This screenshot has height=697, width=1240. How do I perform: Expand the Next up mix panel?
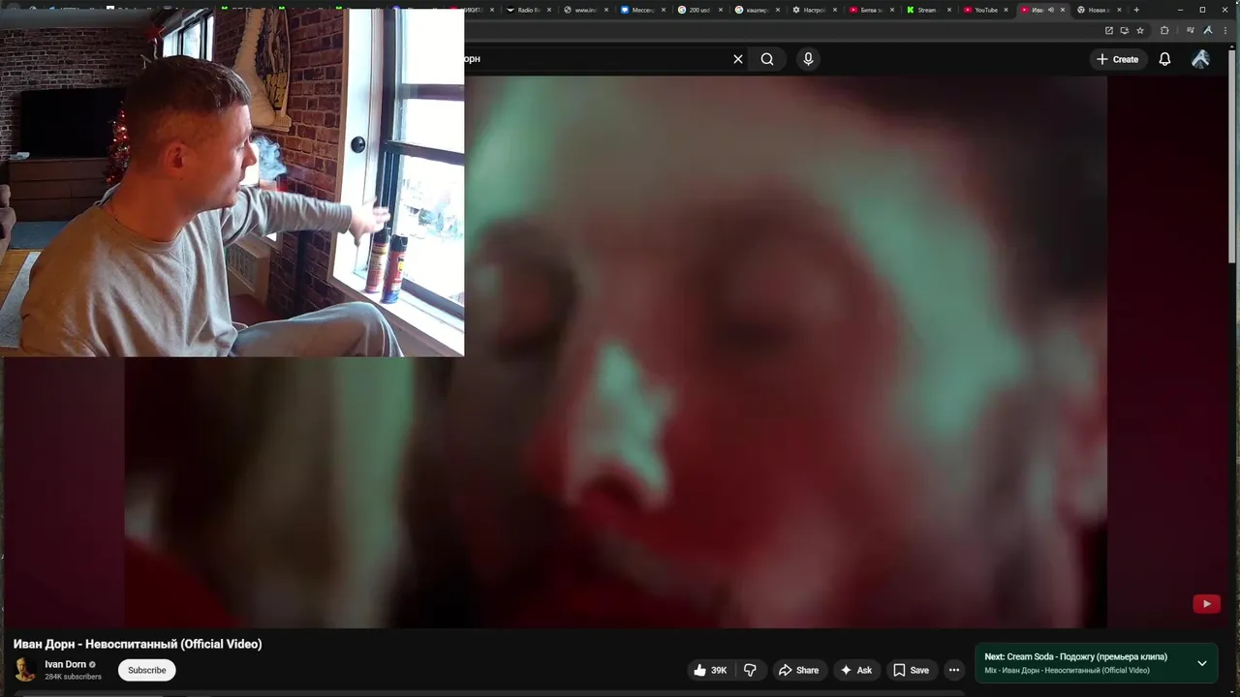click(1202, 663)
